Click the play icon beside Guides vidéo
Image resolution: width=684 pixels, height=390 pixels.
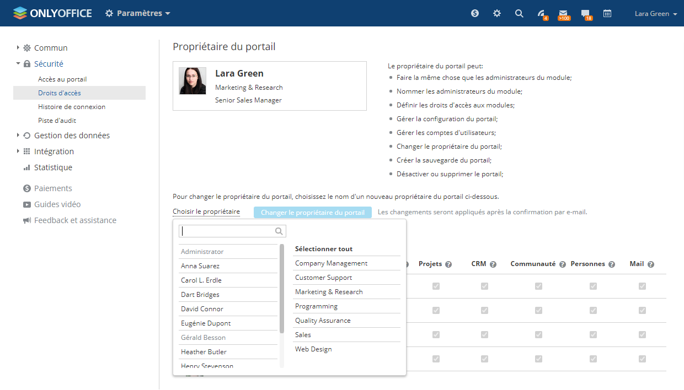coord(27,204)
